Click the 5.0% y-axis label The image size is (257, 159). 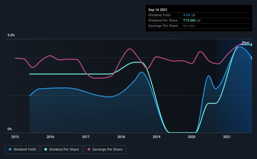pyautogui.click(x=11, y=35)
